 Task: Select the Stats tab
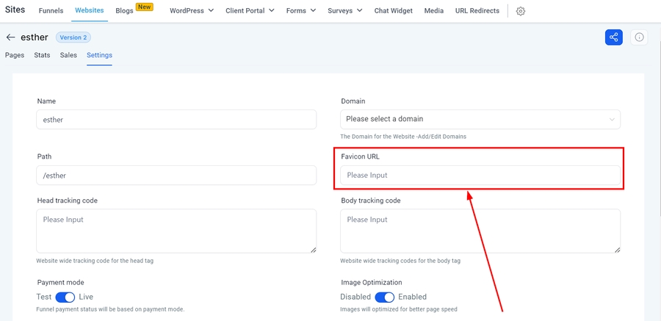(42, 55)
